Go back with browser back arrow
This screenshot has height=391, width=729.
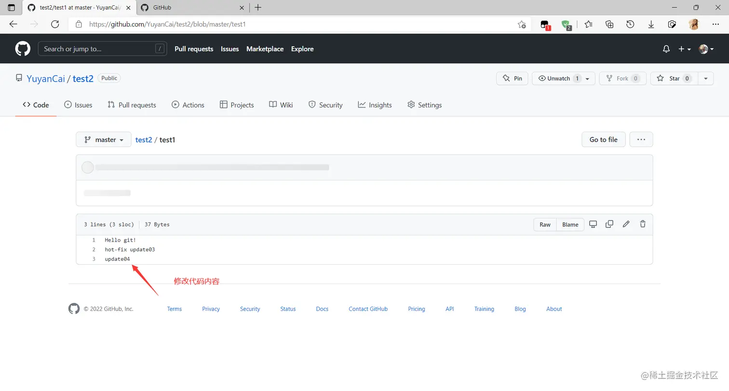click(13, 24)
